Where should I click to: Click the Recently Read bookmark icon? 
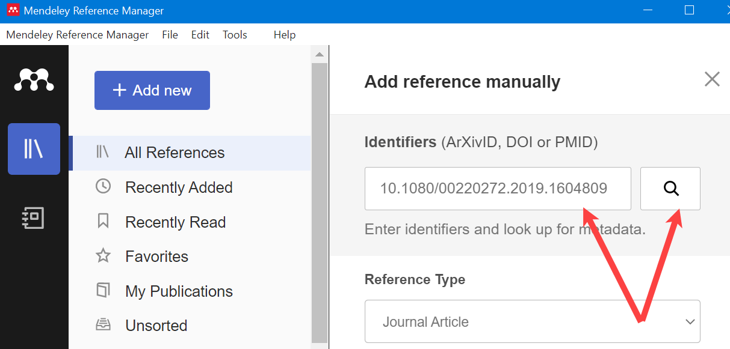(104, 221)
